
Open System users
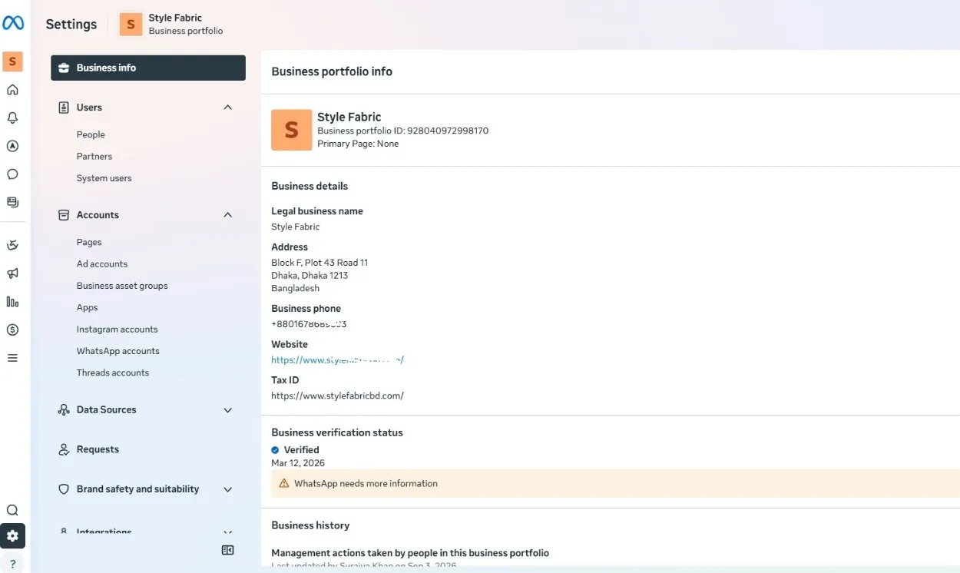click(x=104, y=178)
